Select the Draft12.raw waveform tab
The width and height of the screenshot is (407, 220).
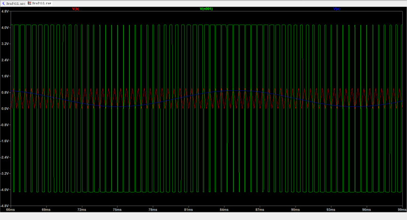pyautogui.click(x=40, y=3)
